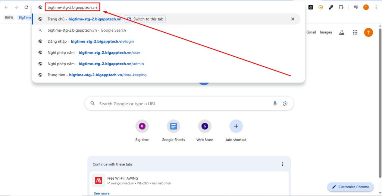Open the Gmail link
This screenshot has height=196, width=382.
tap(311, 32)
